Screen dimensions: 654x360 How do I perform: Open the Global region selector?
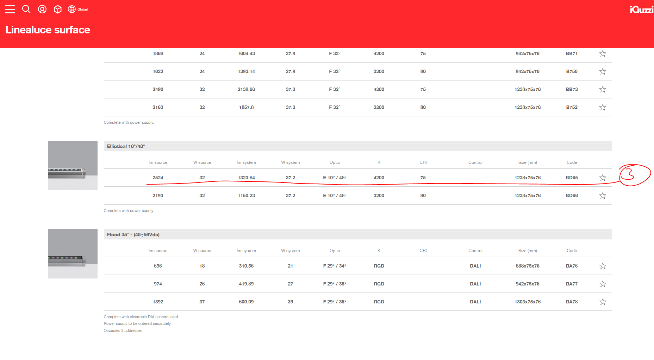[78, 9]
